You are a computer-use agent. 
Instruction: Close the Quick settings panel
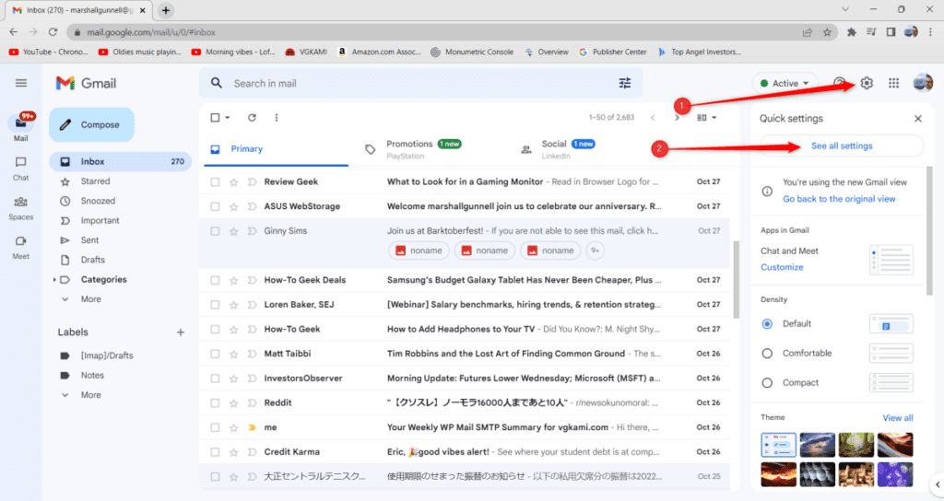(918, 119)
